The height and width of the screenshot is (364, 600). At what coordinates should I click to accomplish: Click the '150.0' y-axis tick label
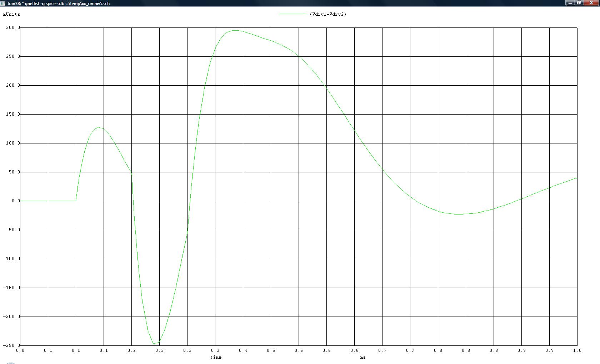(12, 114)
